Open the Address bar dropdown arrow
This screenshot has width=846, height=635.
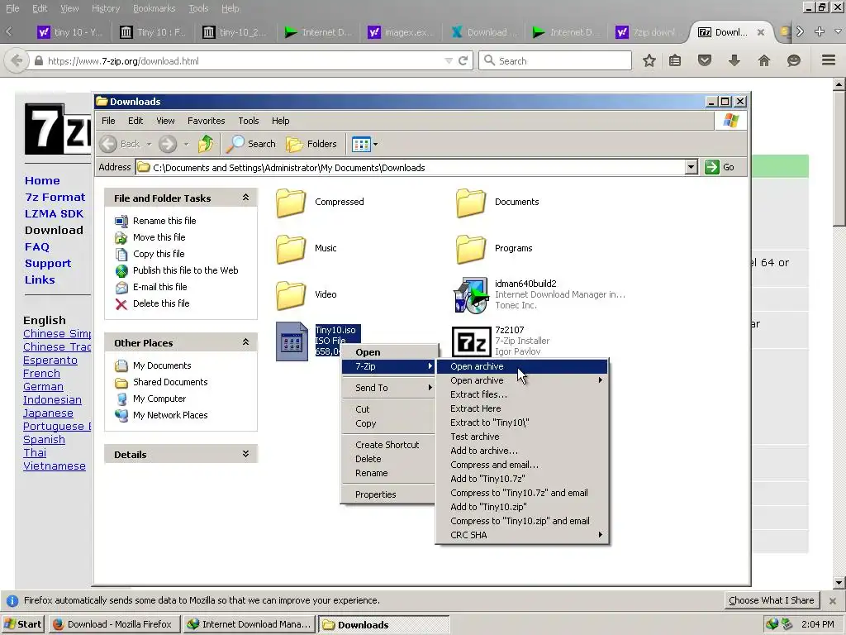[x=692, y=167]
